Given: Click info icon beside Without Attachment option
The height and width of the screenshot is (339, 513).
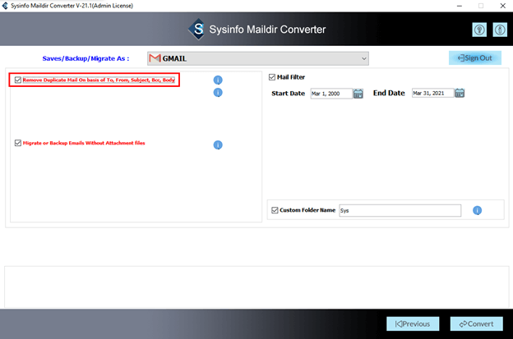Looking at the screenshot, I should click(218, 144).
